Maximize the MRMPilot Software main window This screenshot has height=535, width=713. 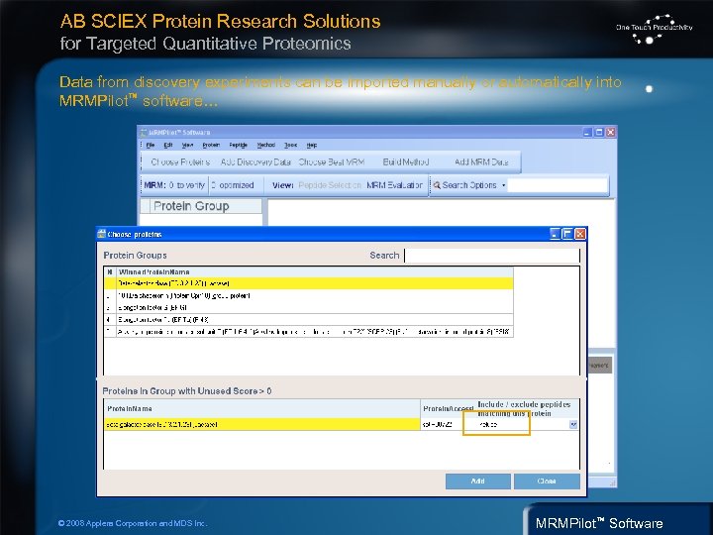(x=599, y=133)
